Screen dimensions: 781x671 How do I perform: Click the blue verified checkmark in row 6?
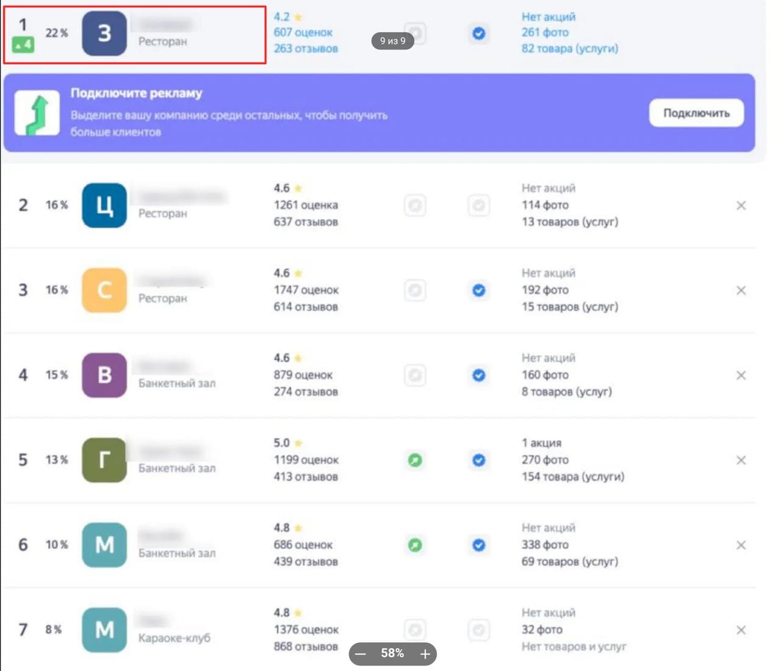[479, 545]
